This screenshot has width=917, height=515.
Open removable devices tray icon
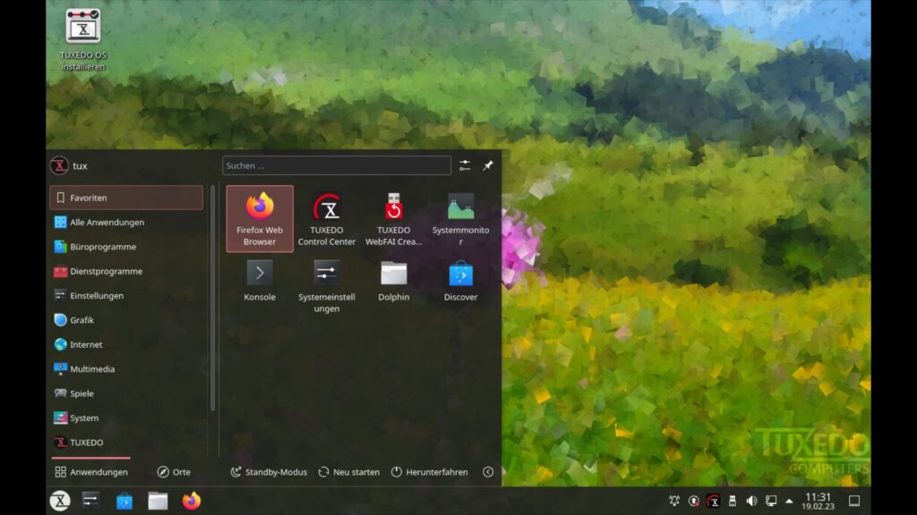(x=733, y=501)
